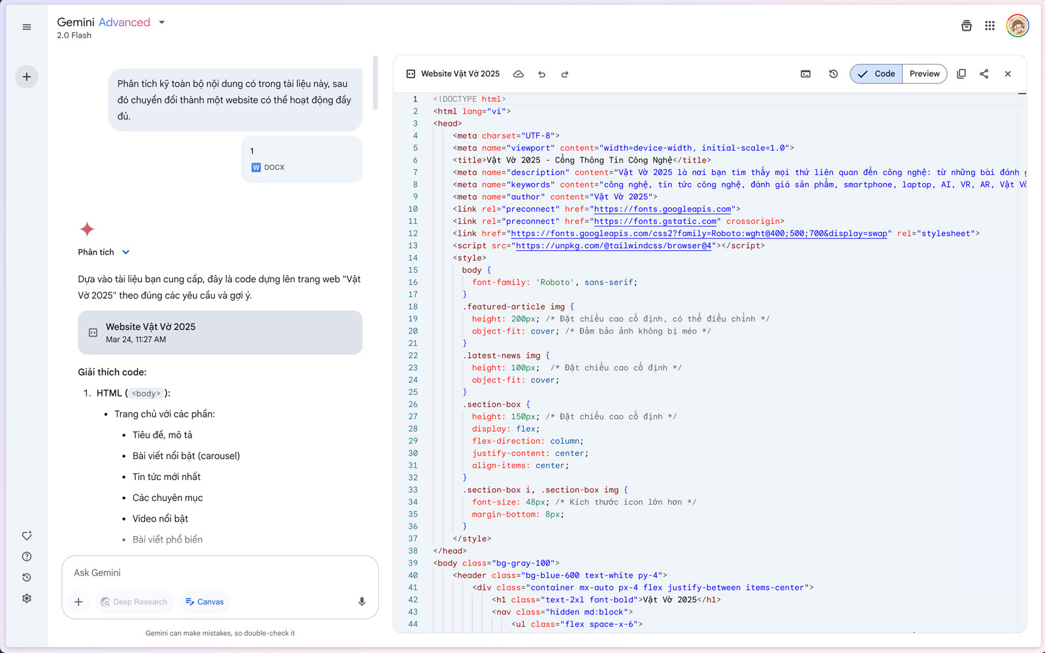
Task: Click 'Video nổi bật' bullet
Action: pos(160,518)
